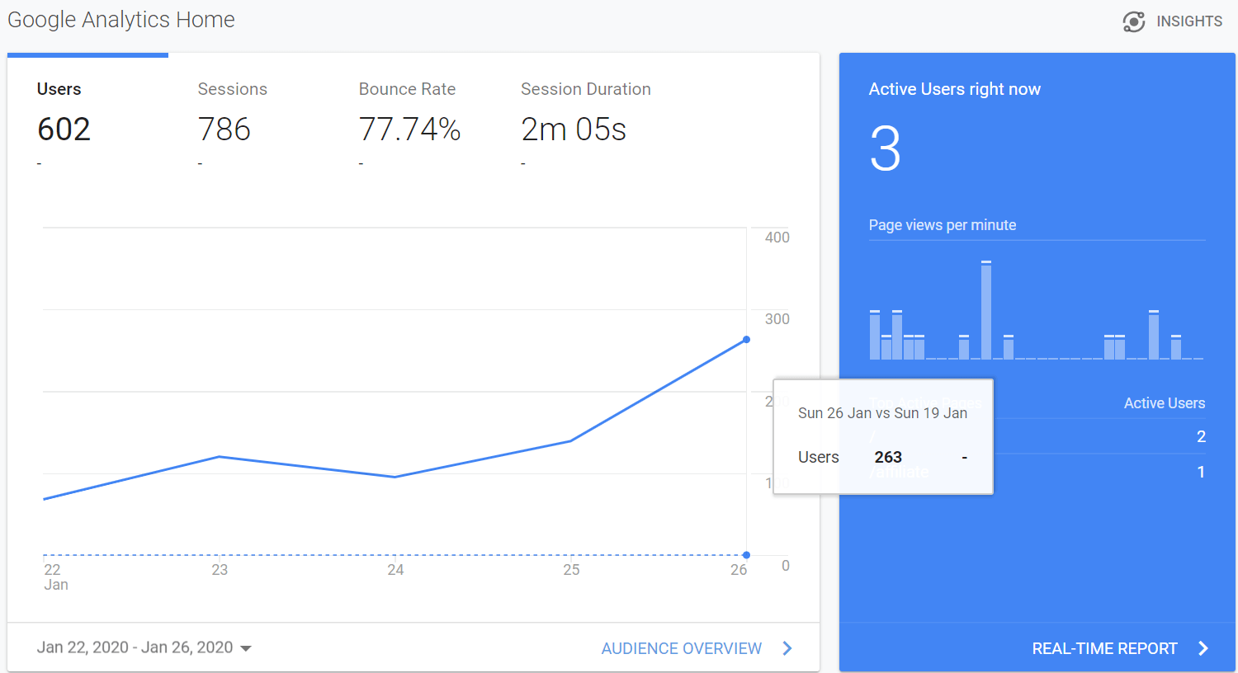Image resolution: width=1238 pixels, height=673 pixels.
Task: Expand the date range dropdown arrow
Action: pos(246,648)
